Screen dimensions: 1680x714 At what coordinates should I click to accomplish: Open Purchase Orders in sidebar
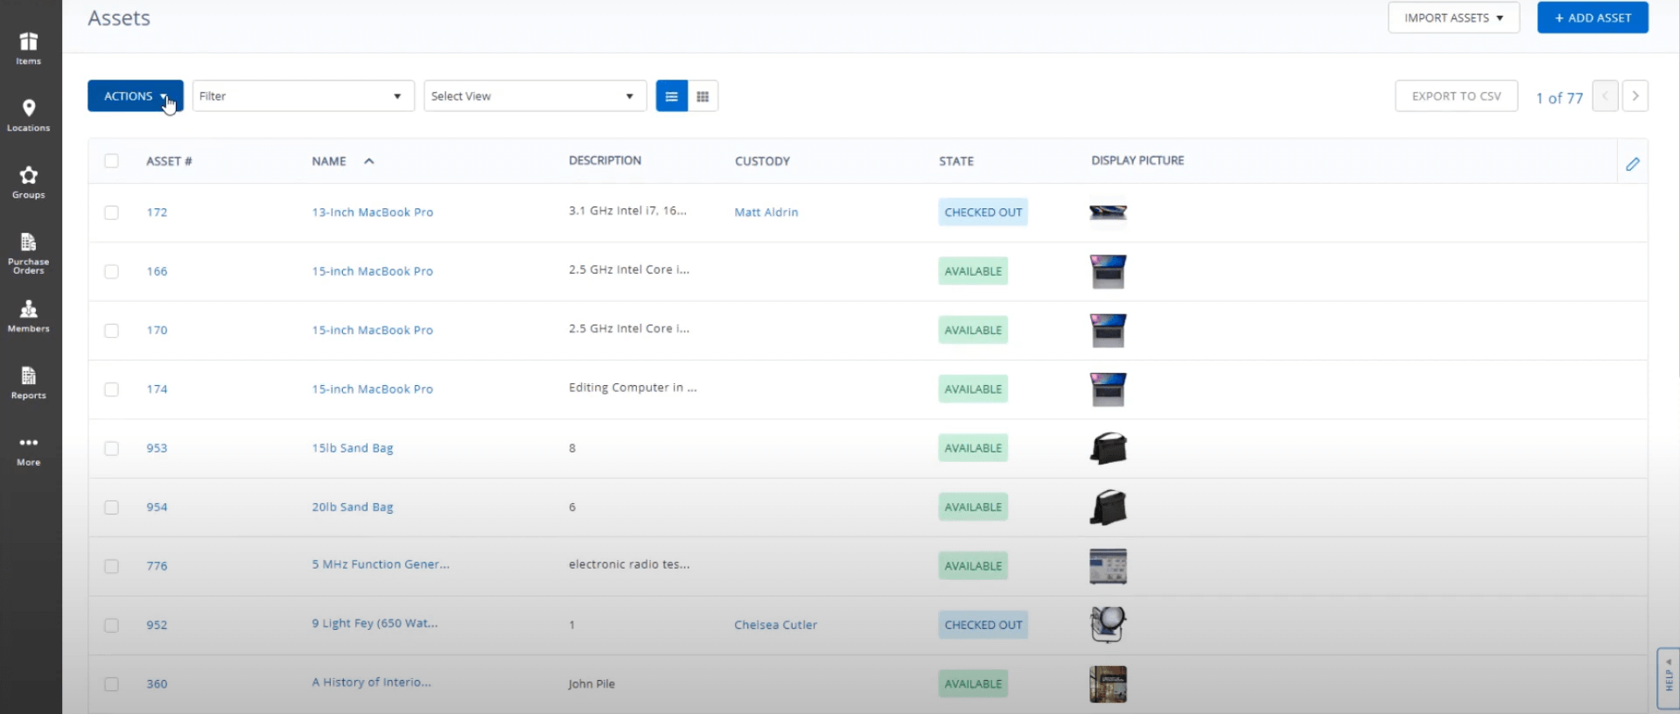(29, 253)
